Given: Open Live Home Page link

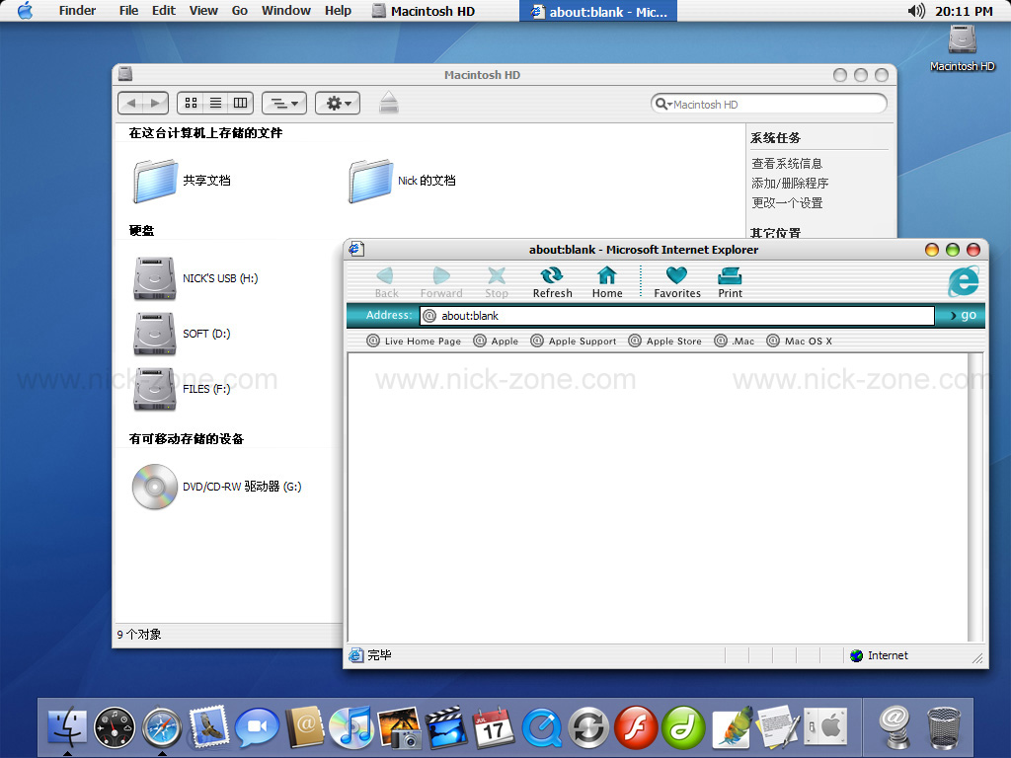Looking at the screenshot, I should (414, 341).
